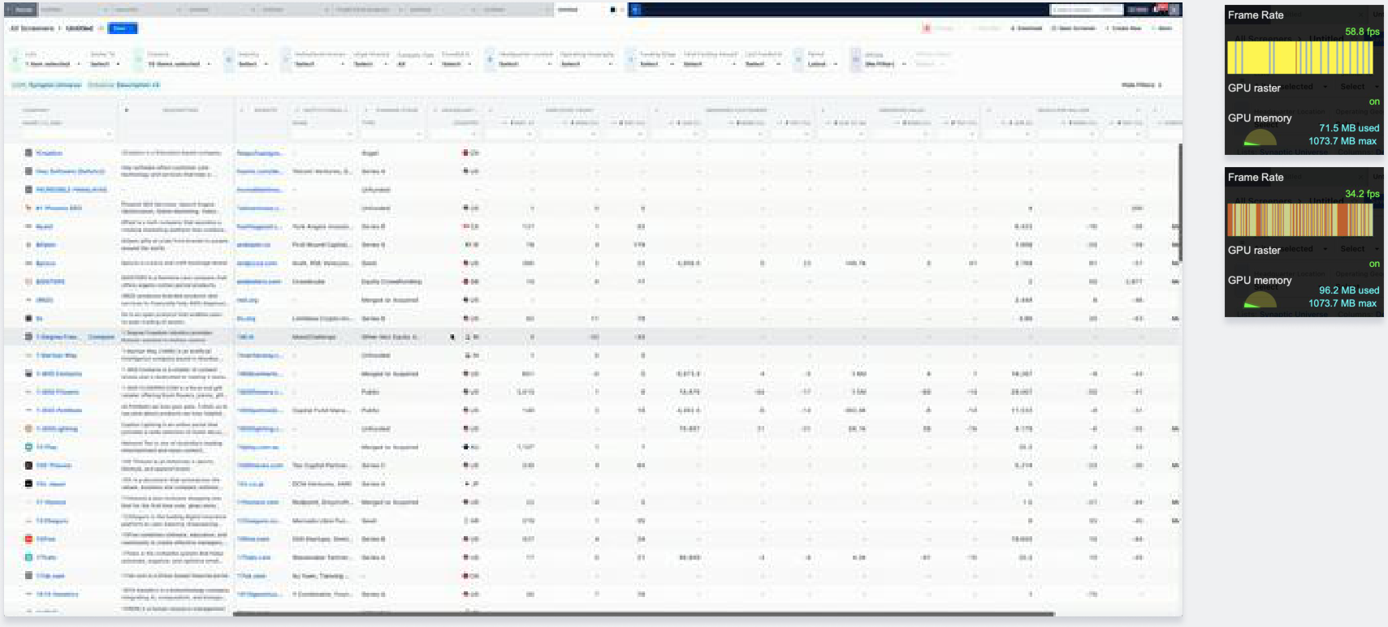
Task: Click Compare in the highlighted 1 Degree row
Action: [102, 337]
